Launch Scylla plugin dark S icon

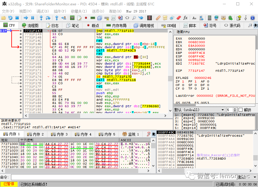tap(149, 18)
